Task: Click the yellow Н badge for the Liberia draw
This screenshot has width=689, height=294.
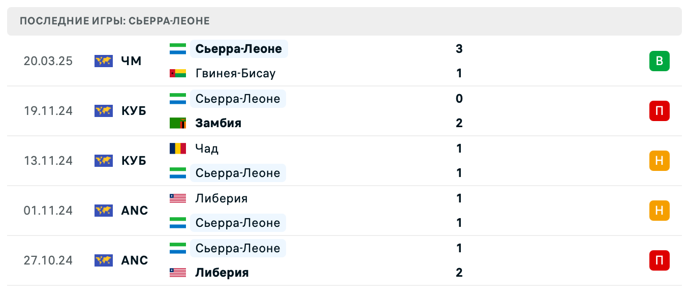Action: (660, 211)
